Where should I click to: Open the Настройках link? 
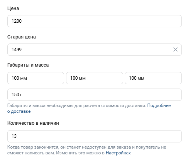(118, 153)
